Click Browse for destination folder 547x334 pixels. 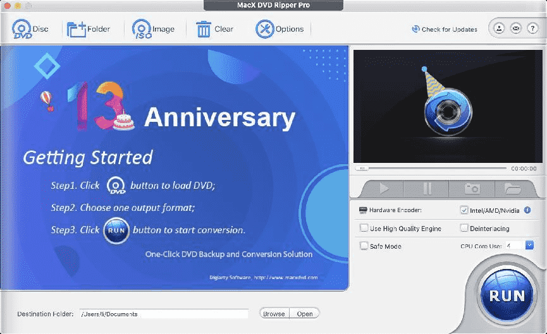[274, 313]
